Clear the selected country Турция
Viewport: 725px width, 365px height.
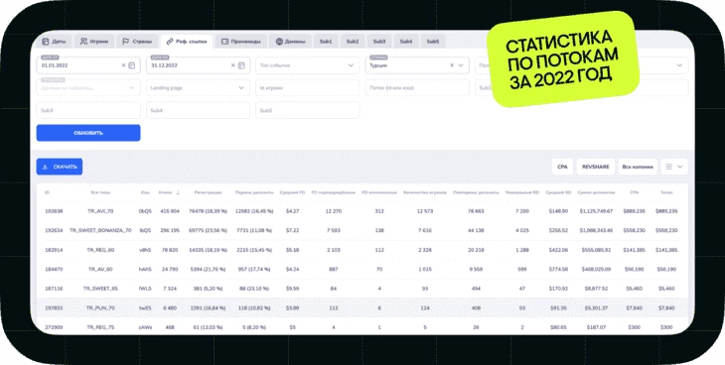pos(452,65)
